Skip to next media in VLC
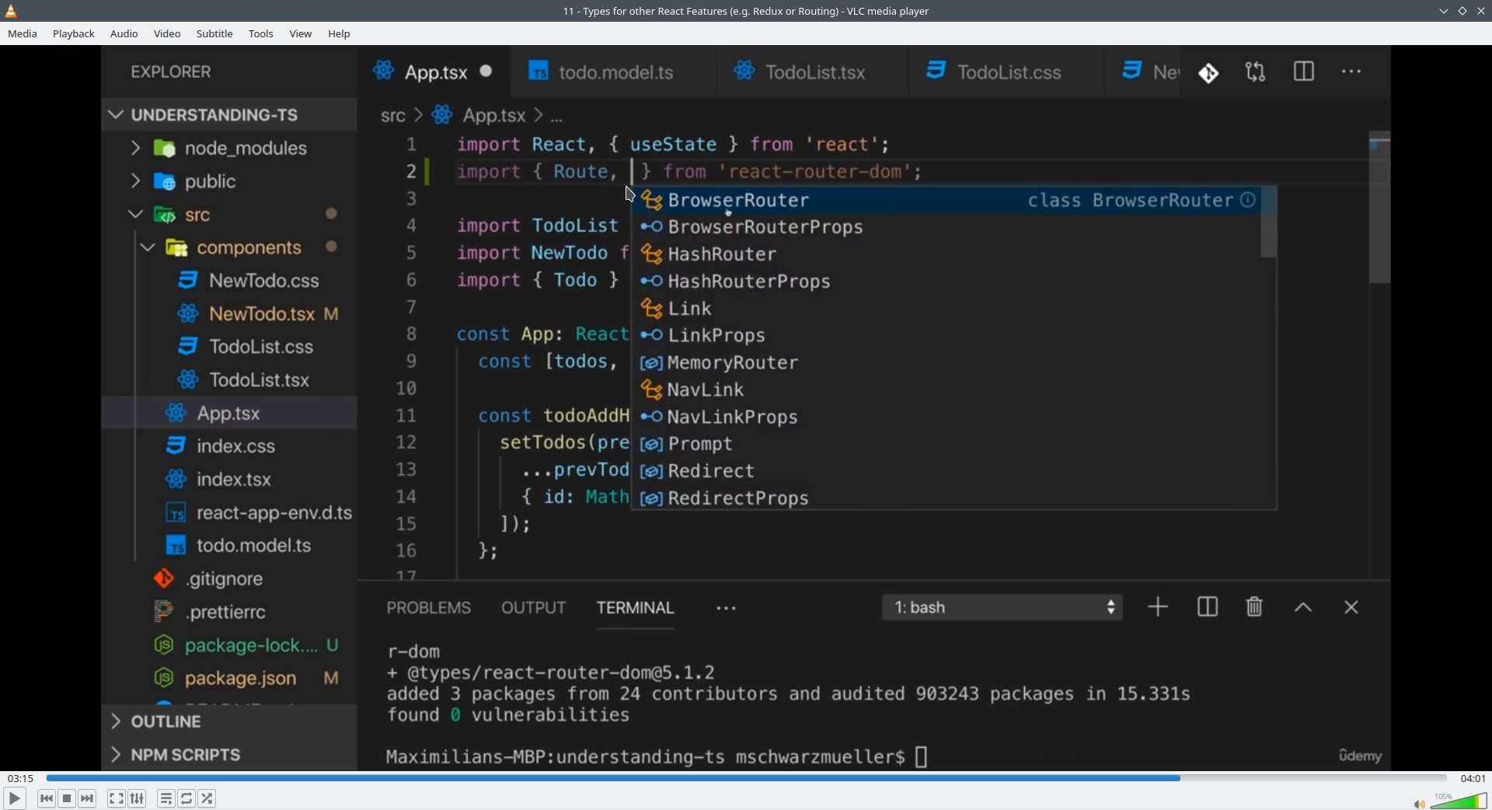The height and width of the screenshot is (810, 1492). coord(88,798)
